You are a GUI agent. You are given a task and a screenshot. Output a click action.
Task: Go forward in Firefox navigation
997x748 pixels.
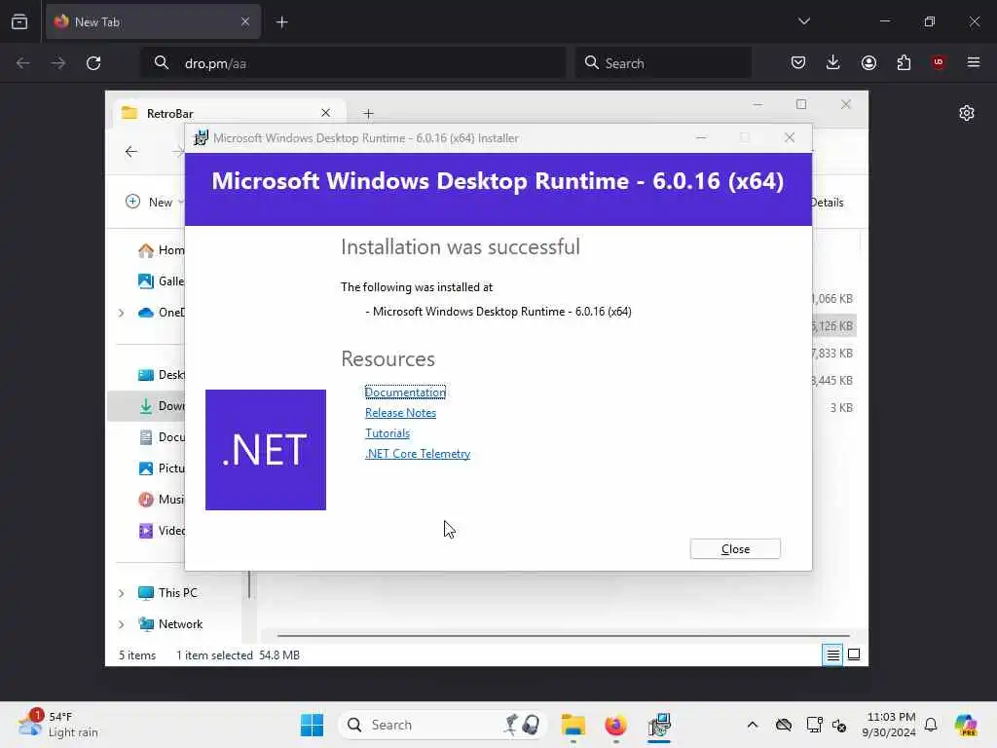coord(57,63)
